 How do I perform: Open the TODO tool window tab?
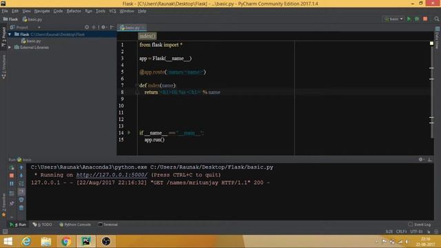tap(43, 225)
